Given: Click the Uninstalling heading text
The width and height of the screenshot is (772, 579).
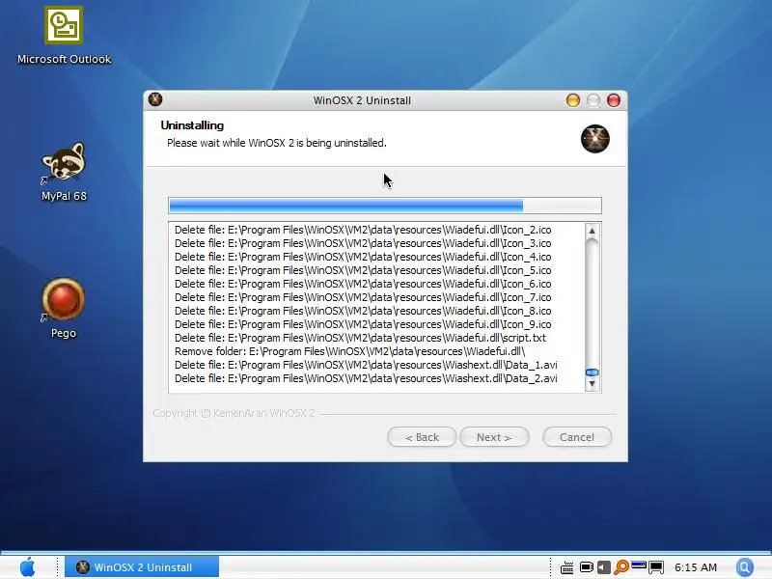Looking at the screenshot, I should [x=192, y=125].
